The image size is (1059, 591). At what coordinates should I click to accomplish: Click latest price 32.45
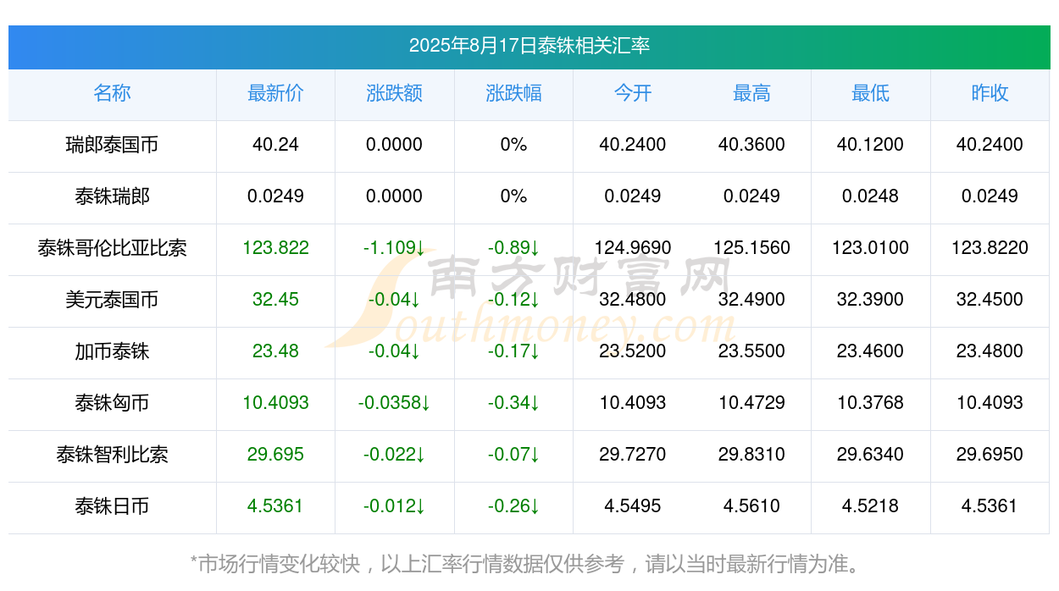point(275,300)
